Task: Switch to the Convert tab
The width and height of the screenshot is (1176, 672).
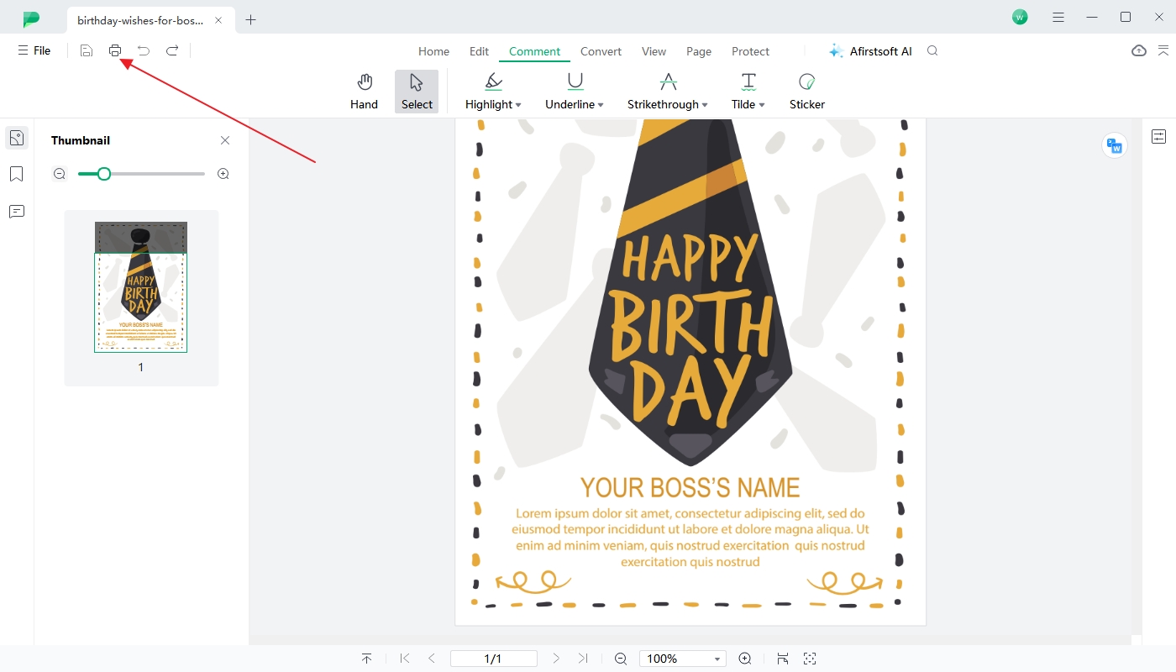Action: point(601,51)
